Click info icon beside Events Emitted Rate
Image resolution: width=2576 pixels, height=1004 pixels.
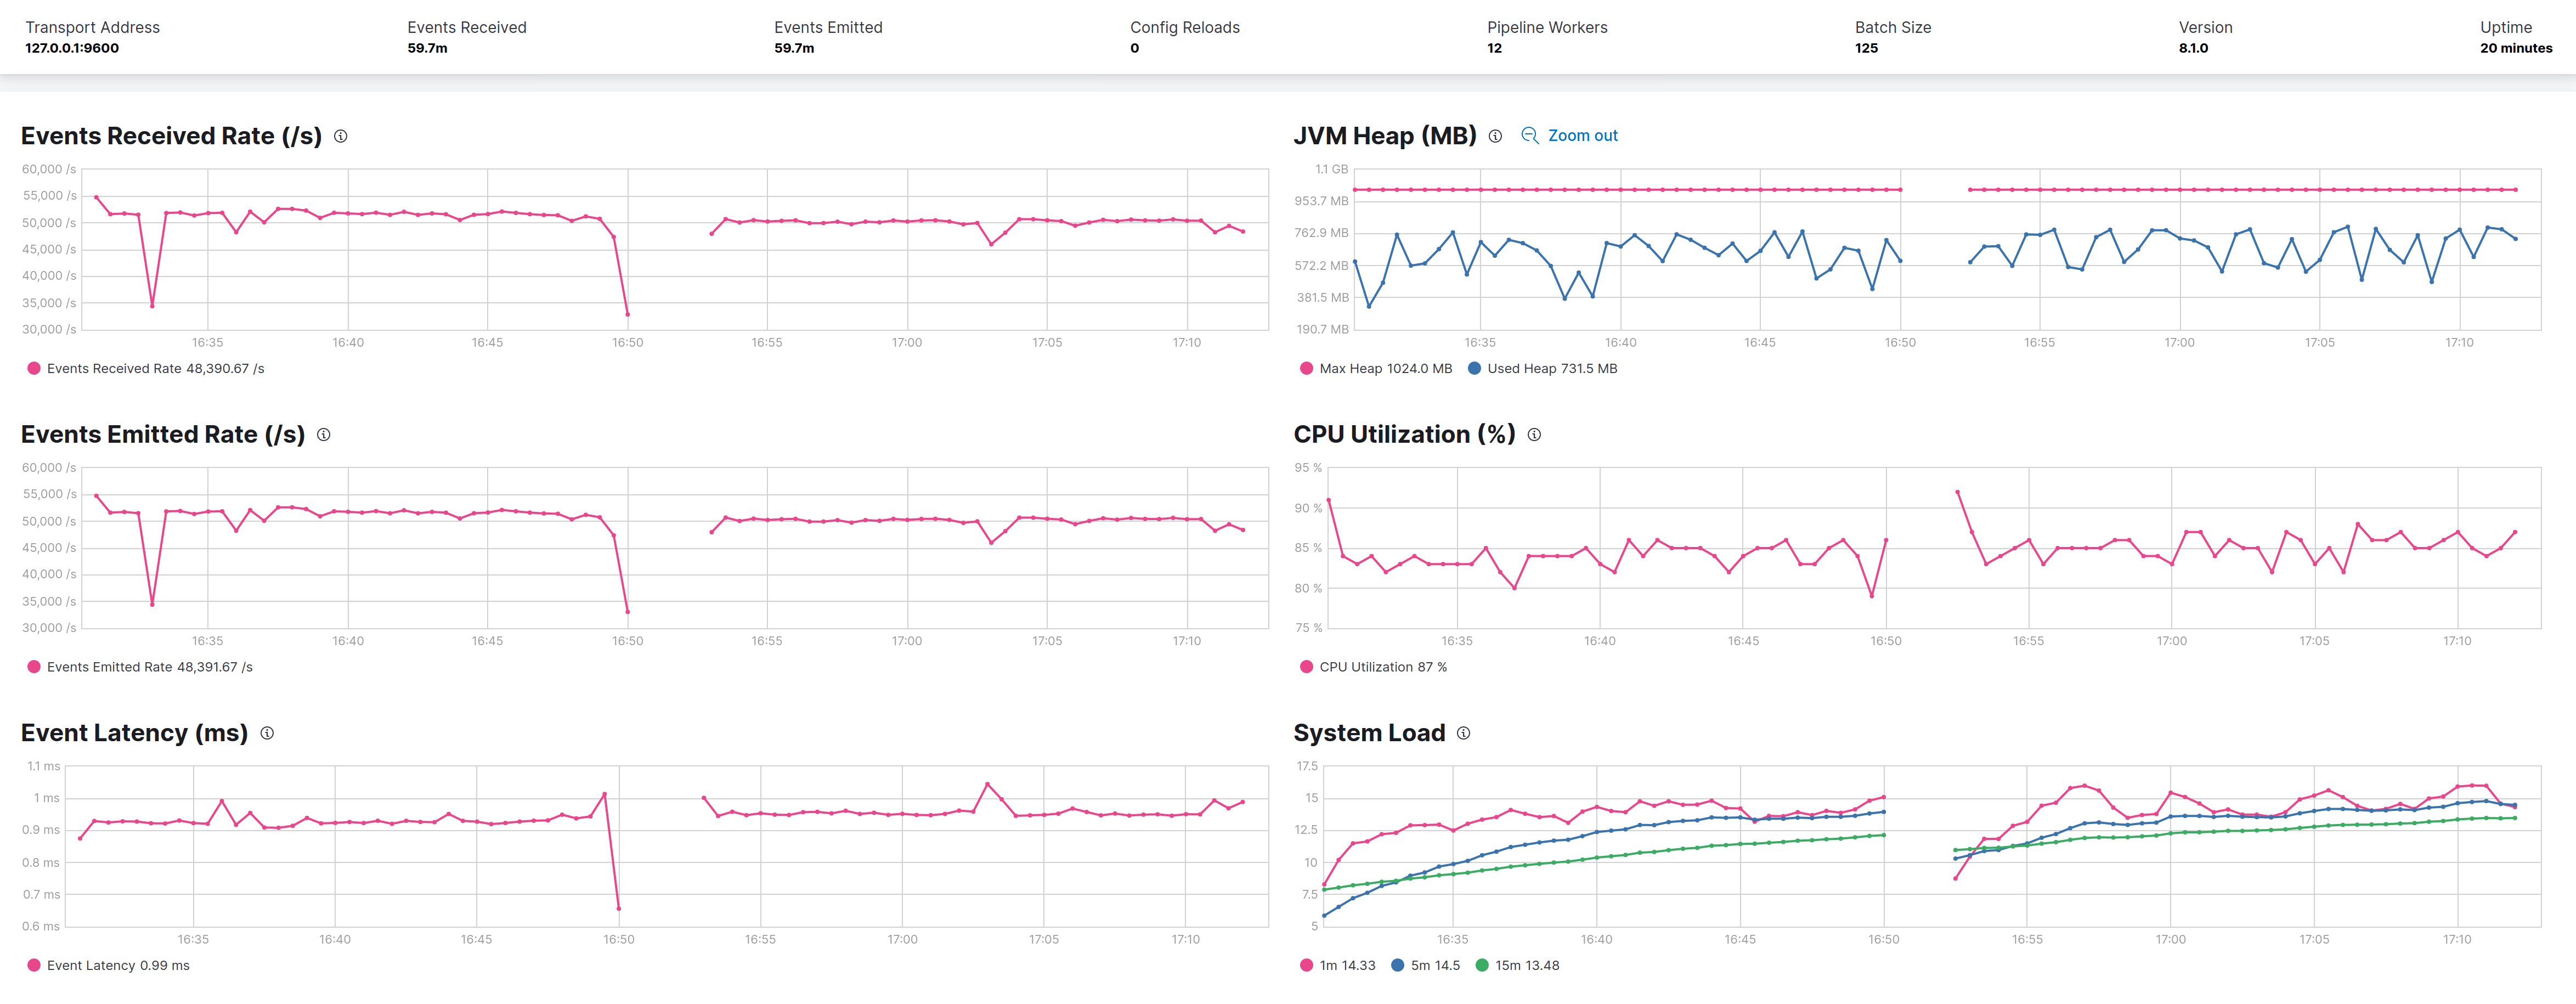click(324, 435)
